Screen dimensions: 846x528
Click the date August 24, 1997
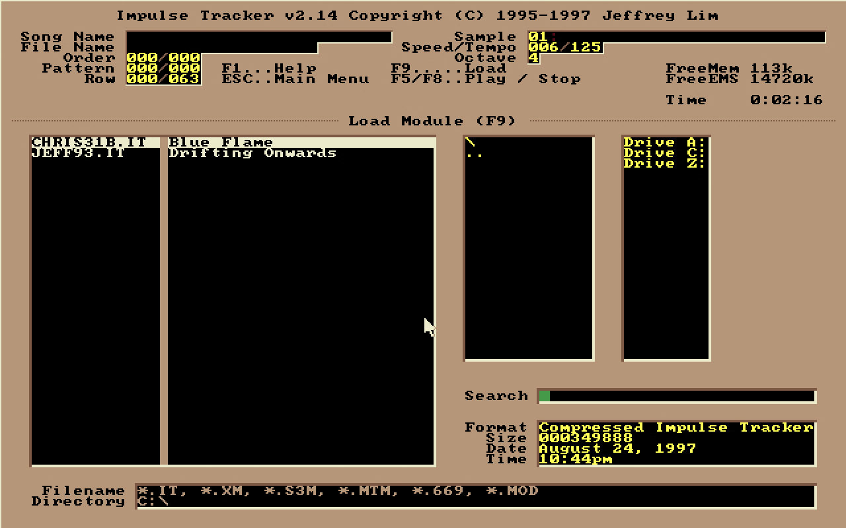point(618,449)
